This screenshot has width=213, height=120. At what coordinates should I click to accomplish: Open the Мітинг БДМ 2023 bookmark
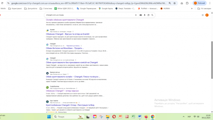[x=64, y=8]
